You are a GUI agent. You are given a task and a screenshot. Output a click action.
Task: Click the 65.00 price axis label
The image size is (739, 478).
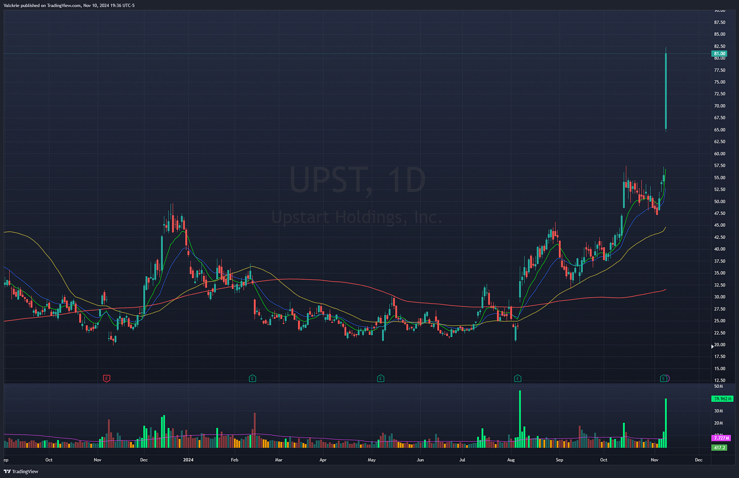click(x=720, y=130)
